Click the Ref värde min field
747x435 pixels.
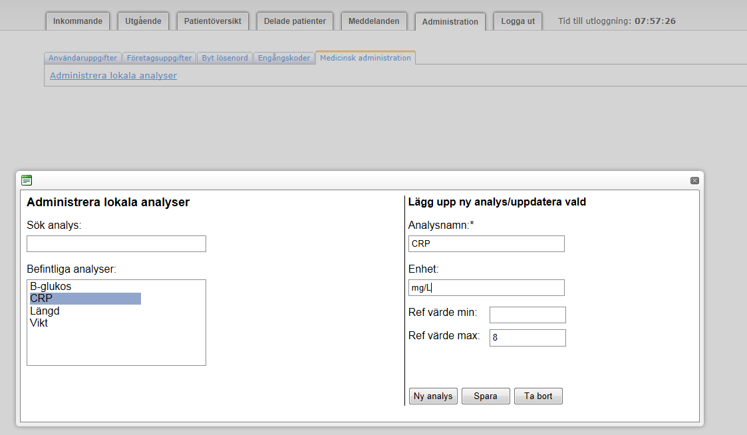[x=528, y=315]
